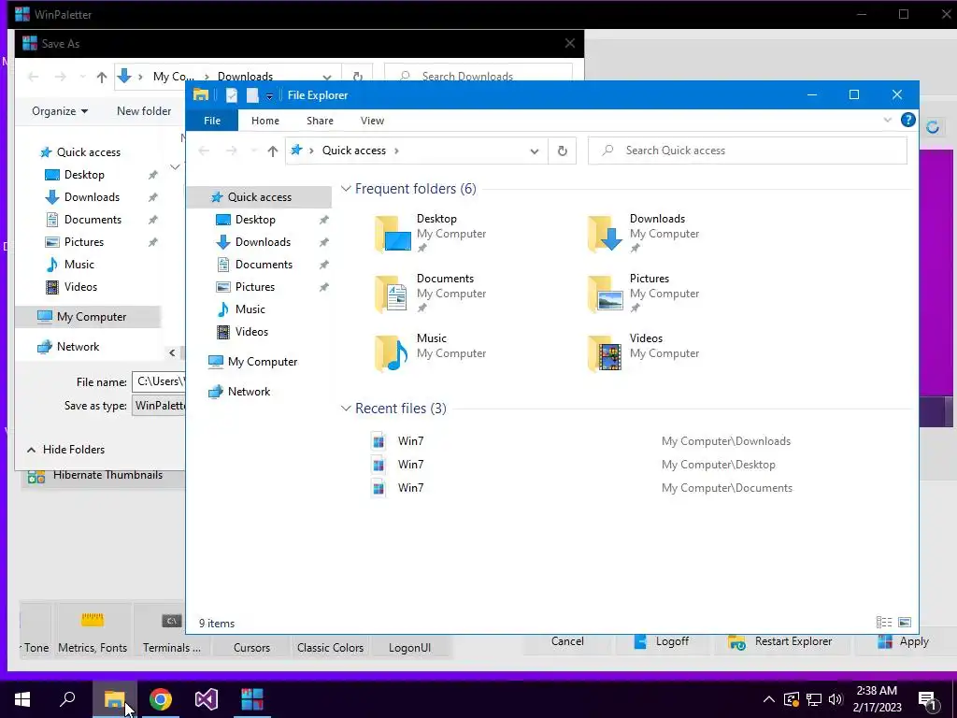Select Pictures in File Explorer navigation pane
Screen dimensions: 957x718
pyautogui.click(x=254, y=287)
